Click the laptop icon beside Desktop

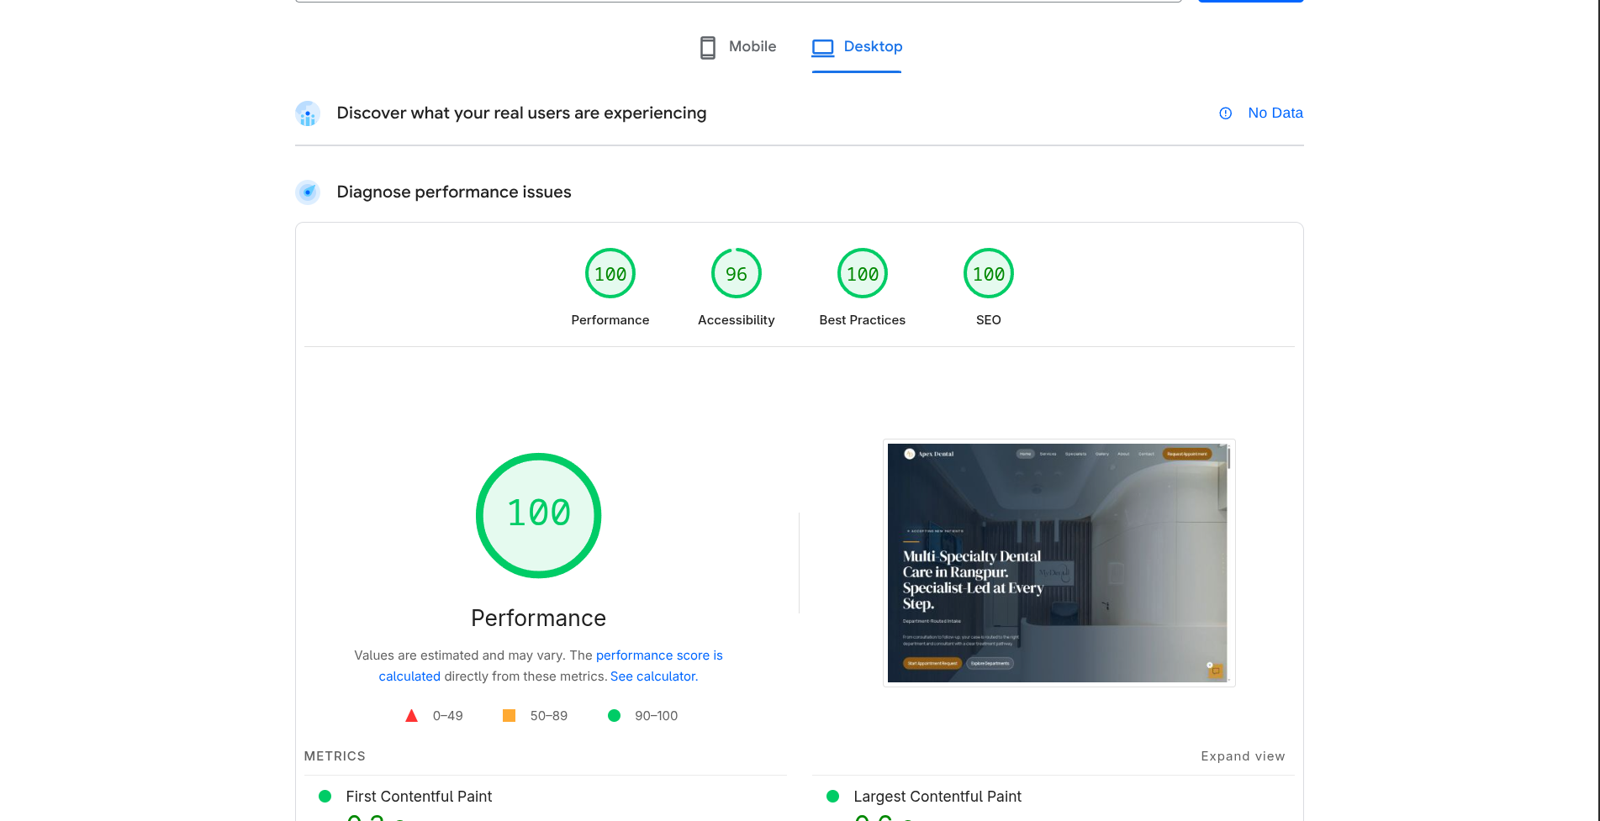[x=823, y=48]
